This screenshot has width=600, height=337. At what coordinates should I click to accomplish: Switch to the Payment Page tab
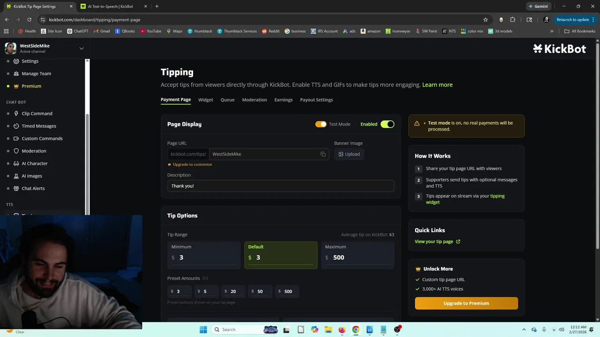[176, 100]
